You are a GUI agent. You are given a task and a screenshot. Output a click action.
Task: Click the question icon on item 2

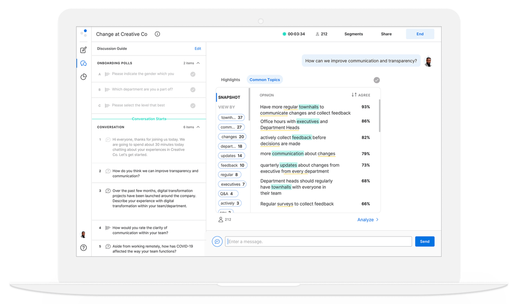108,171
